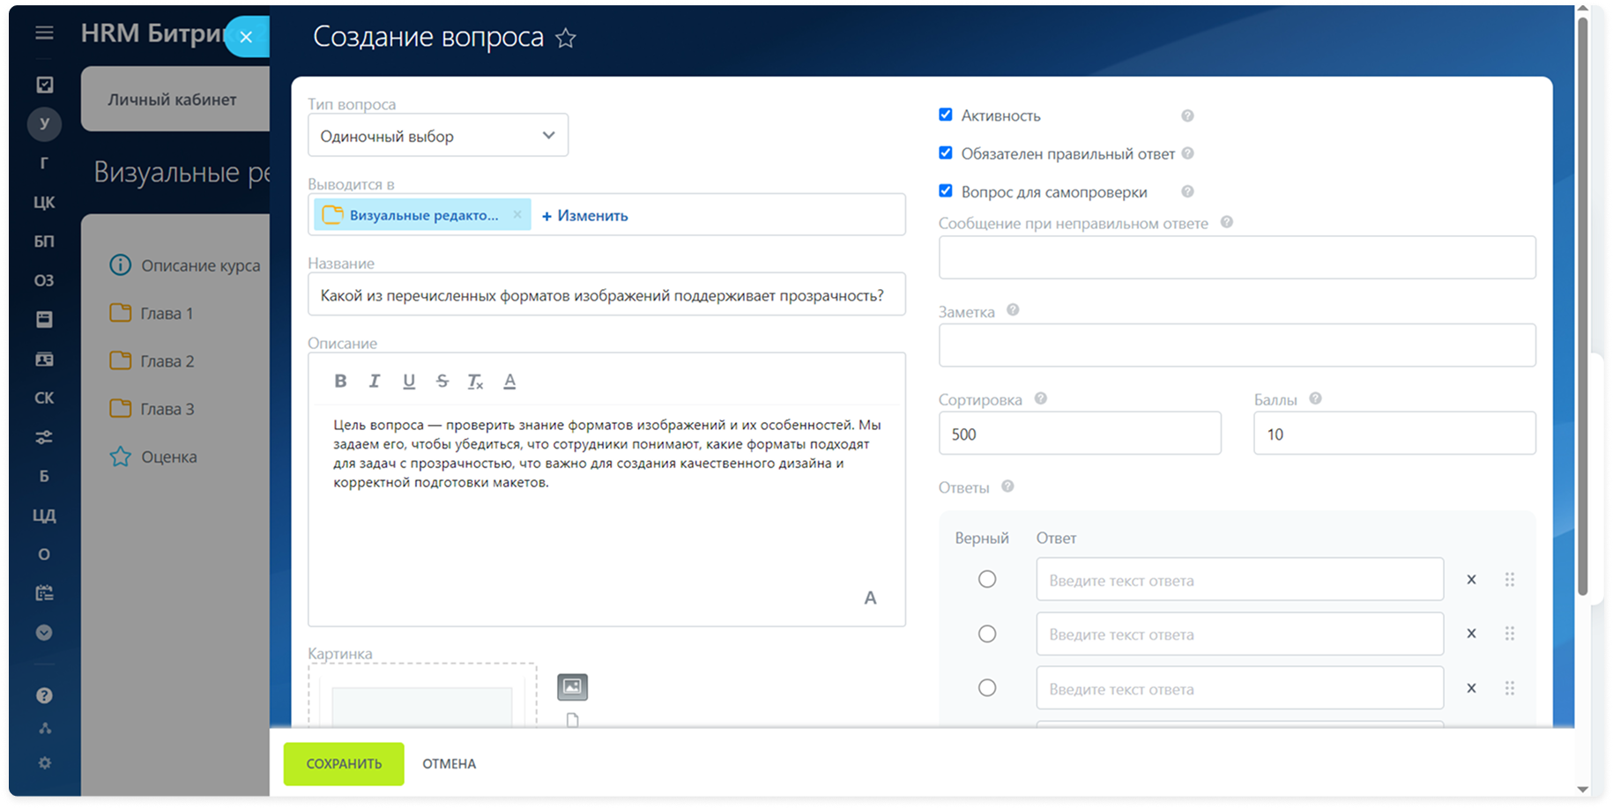Click the first answer text field

point(1239,580)
